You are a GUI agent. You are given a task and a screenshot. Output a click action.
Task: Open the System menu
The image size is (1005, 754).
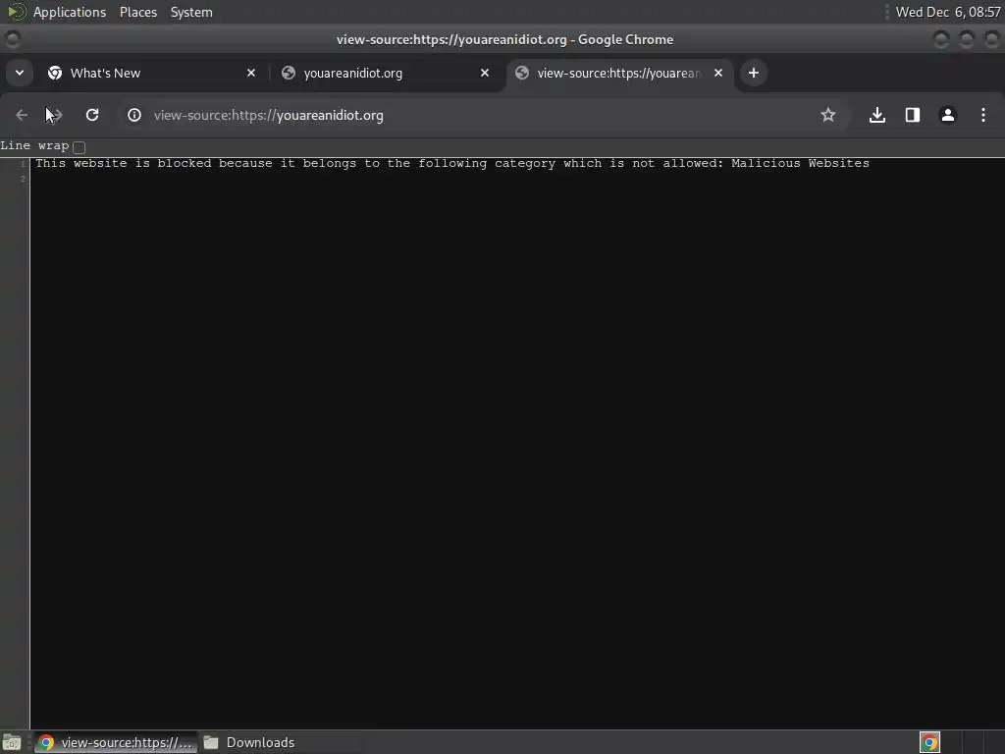click(x=191, y=12)
